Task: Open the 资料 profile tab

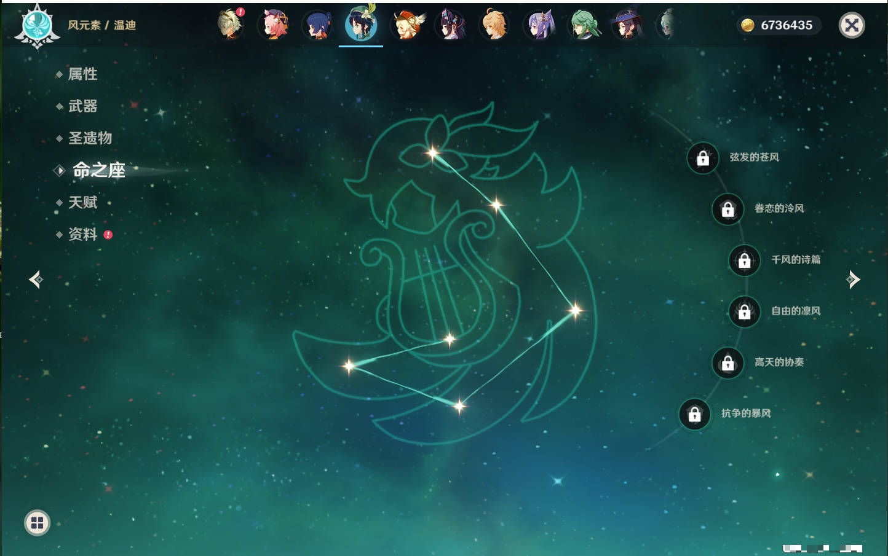Action: (x=82, y=234)
